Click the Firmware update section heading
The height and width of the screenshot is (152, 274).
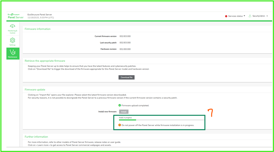[35, 90]
